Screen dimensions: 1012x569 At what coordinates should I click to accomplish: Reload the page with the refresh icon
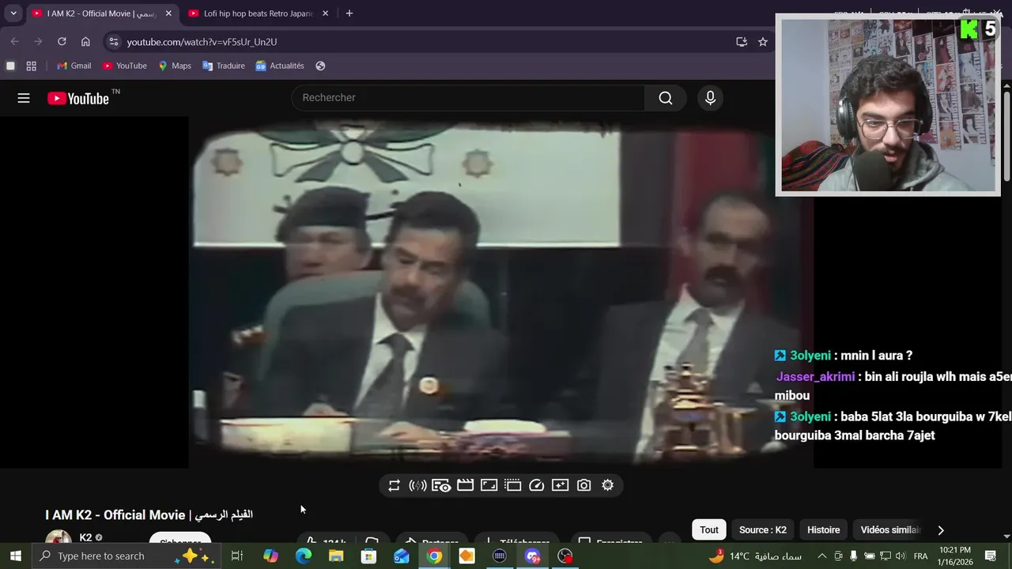[x=62, y=42]
